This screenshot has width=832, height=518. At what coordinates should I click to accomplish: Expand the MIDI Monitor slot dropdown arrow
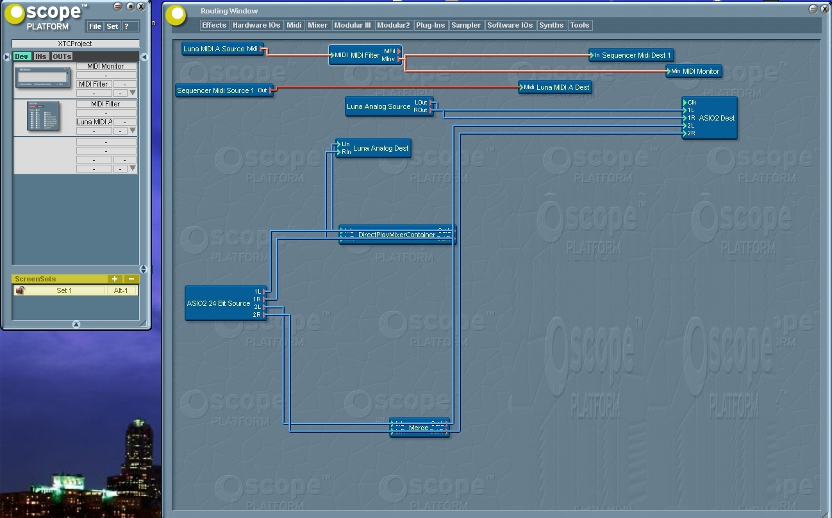(x=133, y=93)
